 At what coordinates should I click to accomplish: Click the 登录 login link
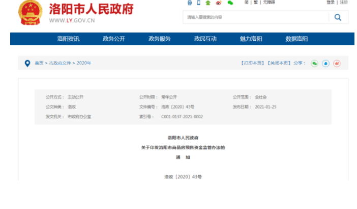(x=331, y=3)
